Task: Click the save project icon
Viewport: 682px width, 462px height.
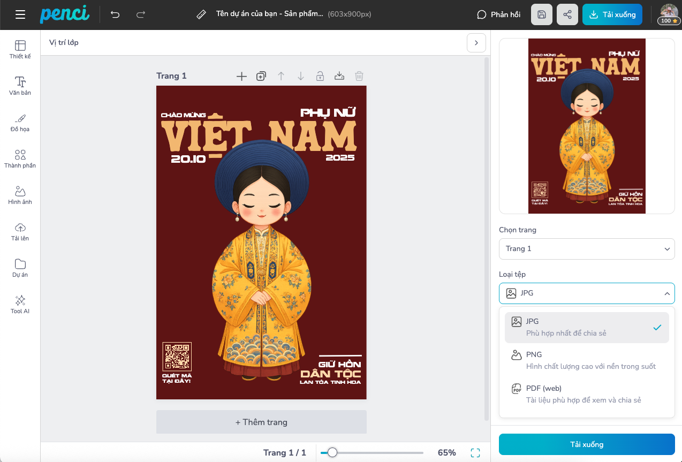Action: click(541, 14)
